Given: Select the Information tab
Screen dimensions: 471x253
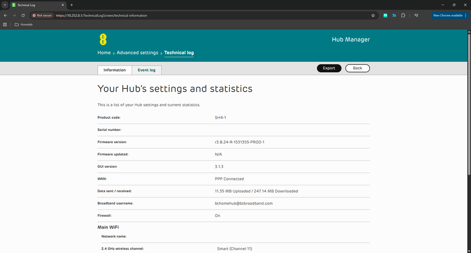Looking at the screenshot, I should pyautogui.click(x=115, y=70).
